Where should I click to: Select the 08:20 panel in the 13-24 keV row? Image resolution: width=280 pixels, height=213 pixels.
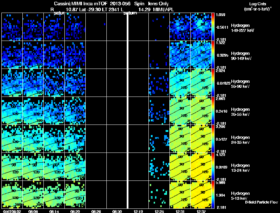[75, 167]
